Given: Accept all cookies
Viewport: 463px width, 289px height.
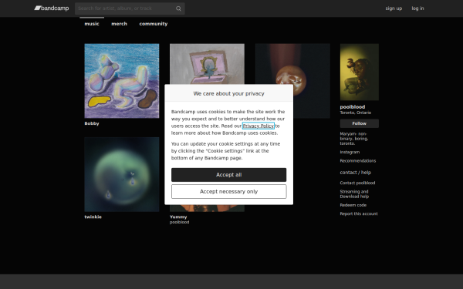Looking at the screenshot, I should pyautogui.click(x=229, y=175).
